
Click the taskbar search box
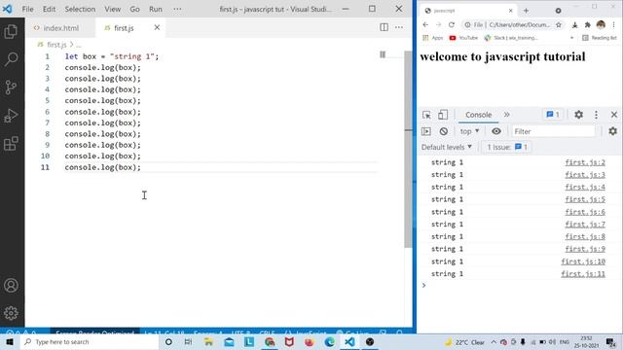pos(90,341)
